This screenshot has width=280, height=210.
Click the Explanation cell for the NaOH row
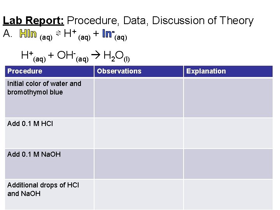(228, 164)
